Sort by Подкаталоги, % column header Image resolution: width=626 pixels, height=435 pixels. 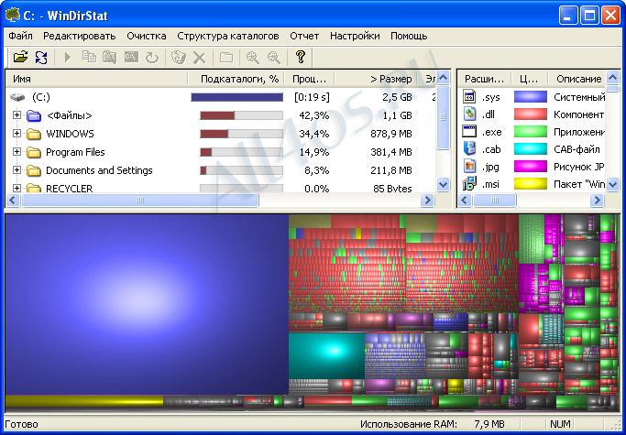point(236,79)
